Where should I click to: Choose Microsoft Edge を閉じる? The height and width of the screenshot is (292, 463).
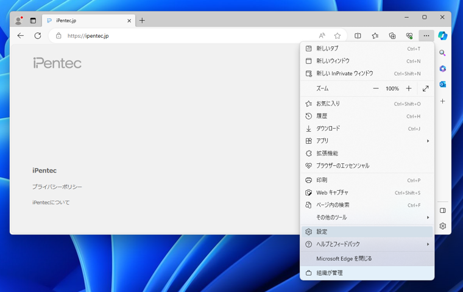367,258
